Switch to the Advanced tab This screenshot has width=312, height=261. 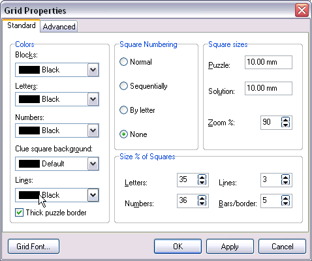pyautogui.click(x=59, y=27)
